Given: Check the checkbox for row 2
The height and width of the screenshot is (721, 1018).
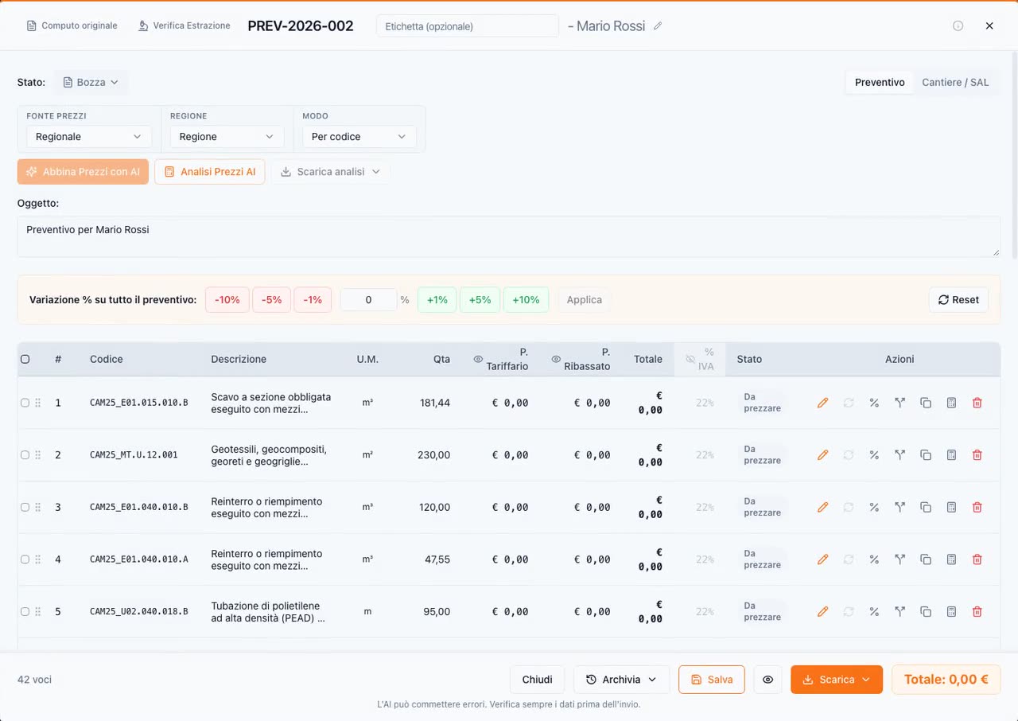Looking at the screenshot, I should coord(25,455).
